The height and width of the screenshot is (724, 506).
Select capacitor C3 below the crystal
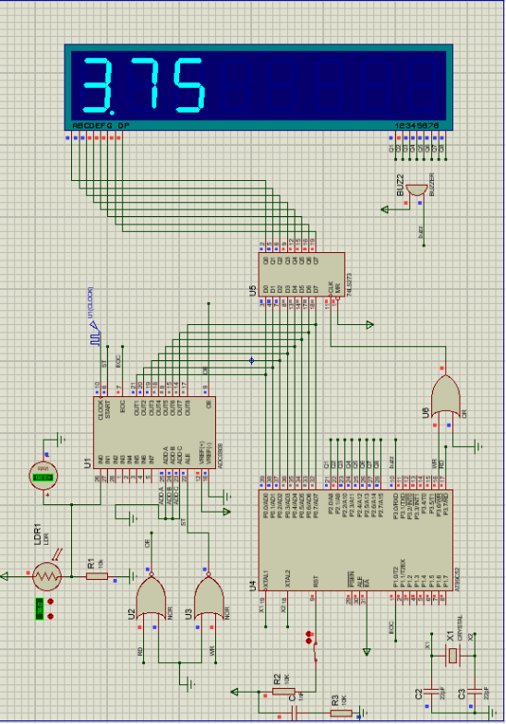pos(475,691)
